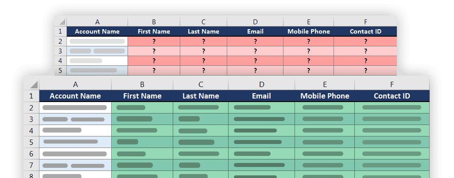Screen dimensions: 454x178
Task: Select the "?" cell E4 in red sheet
Action: pos(308,61)
